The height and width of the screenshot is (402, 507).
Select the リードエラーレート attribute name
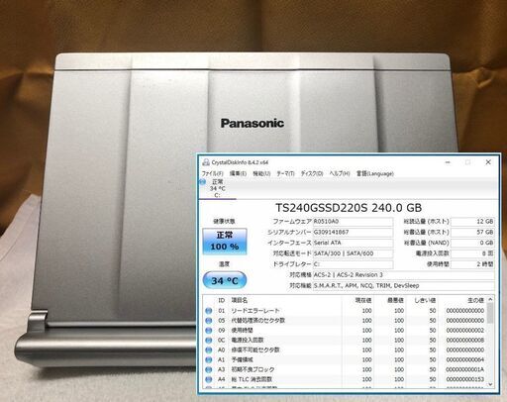click(x=255, y=311)
